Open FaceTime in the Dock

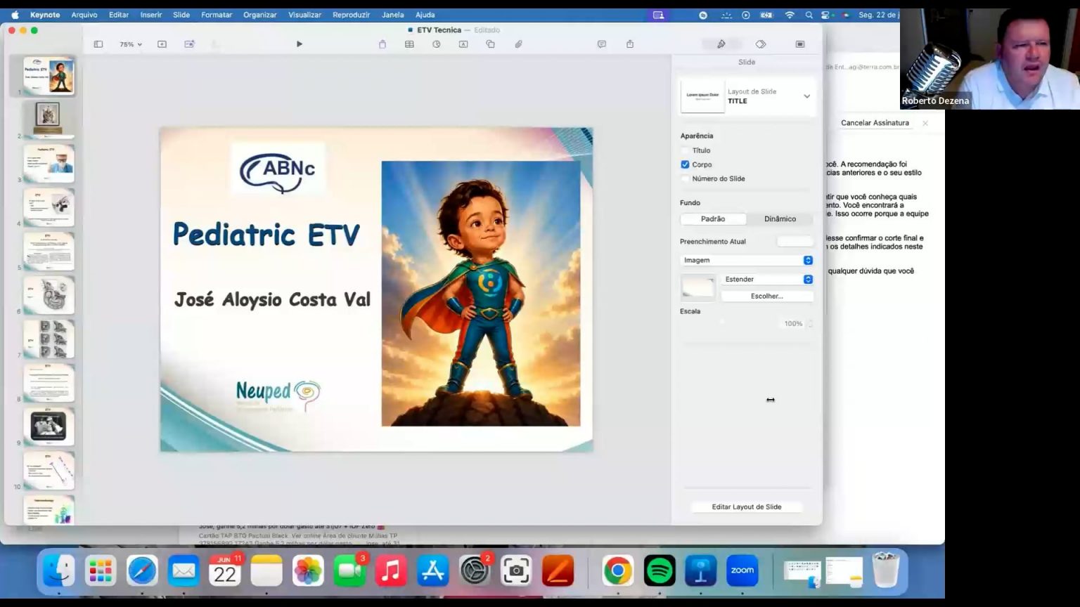(349, 570)
